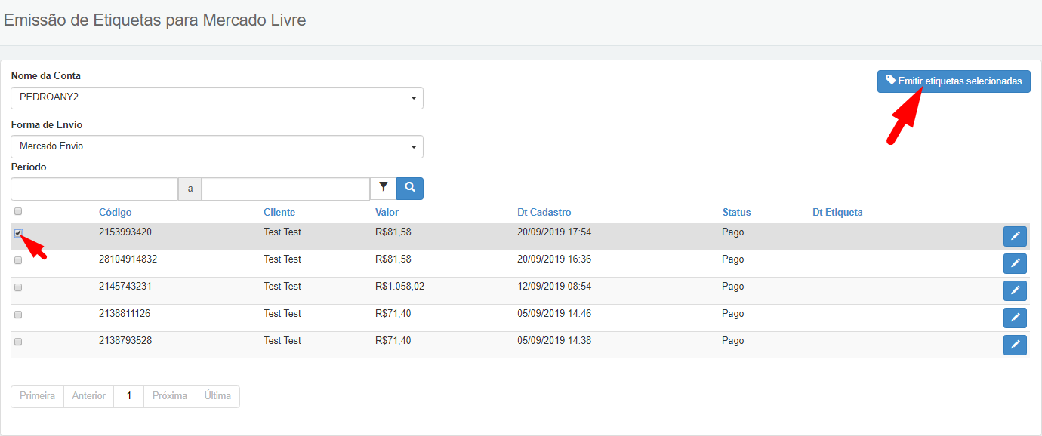Click order code 2153993420
The image size is (1042, 436).
click(x=125, y=232)
